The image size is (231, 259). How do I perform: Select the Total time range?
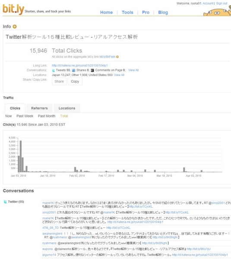[x=64, y=116]
